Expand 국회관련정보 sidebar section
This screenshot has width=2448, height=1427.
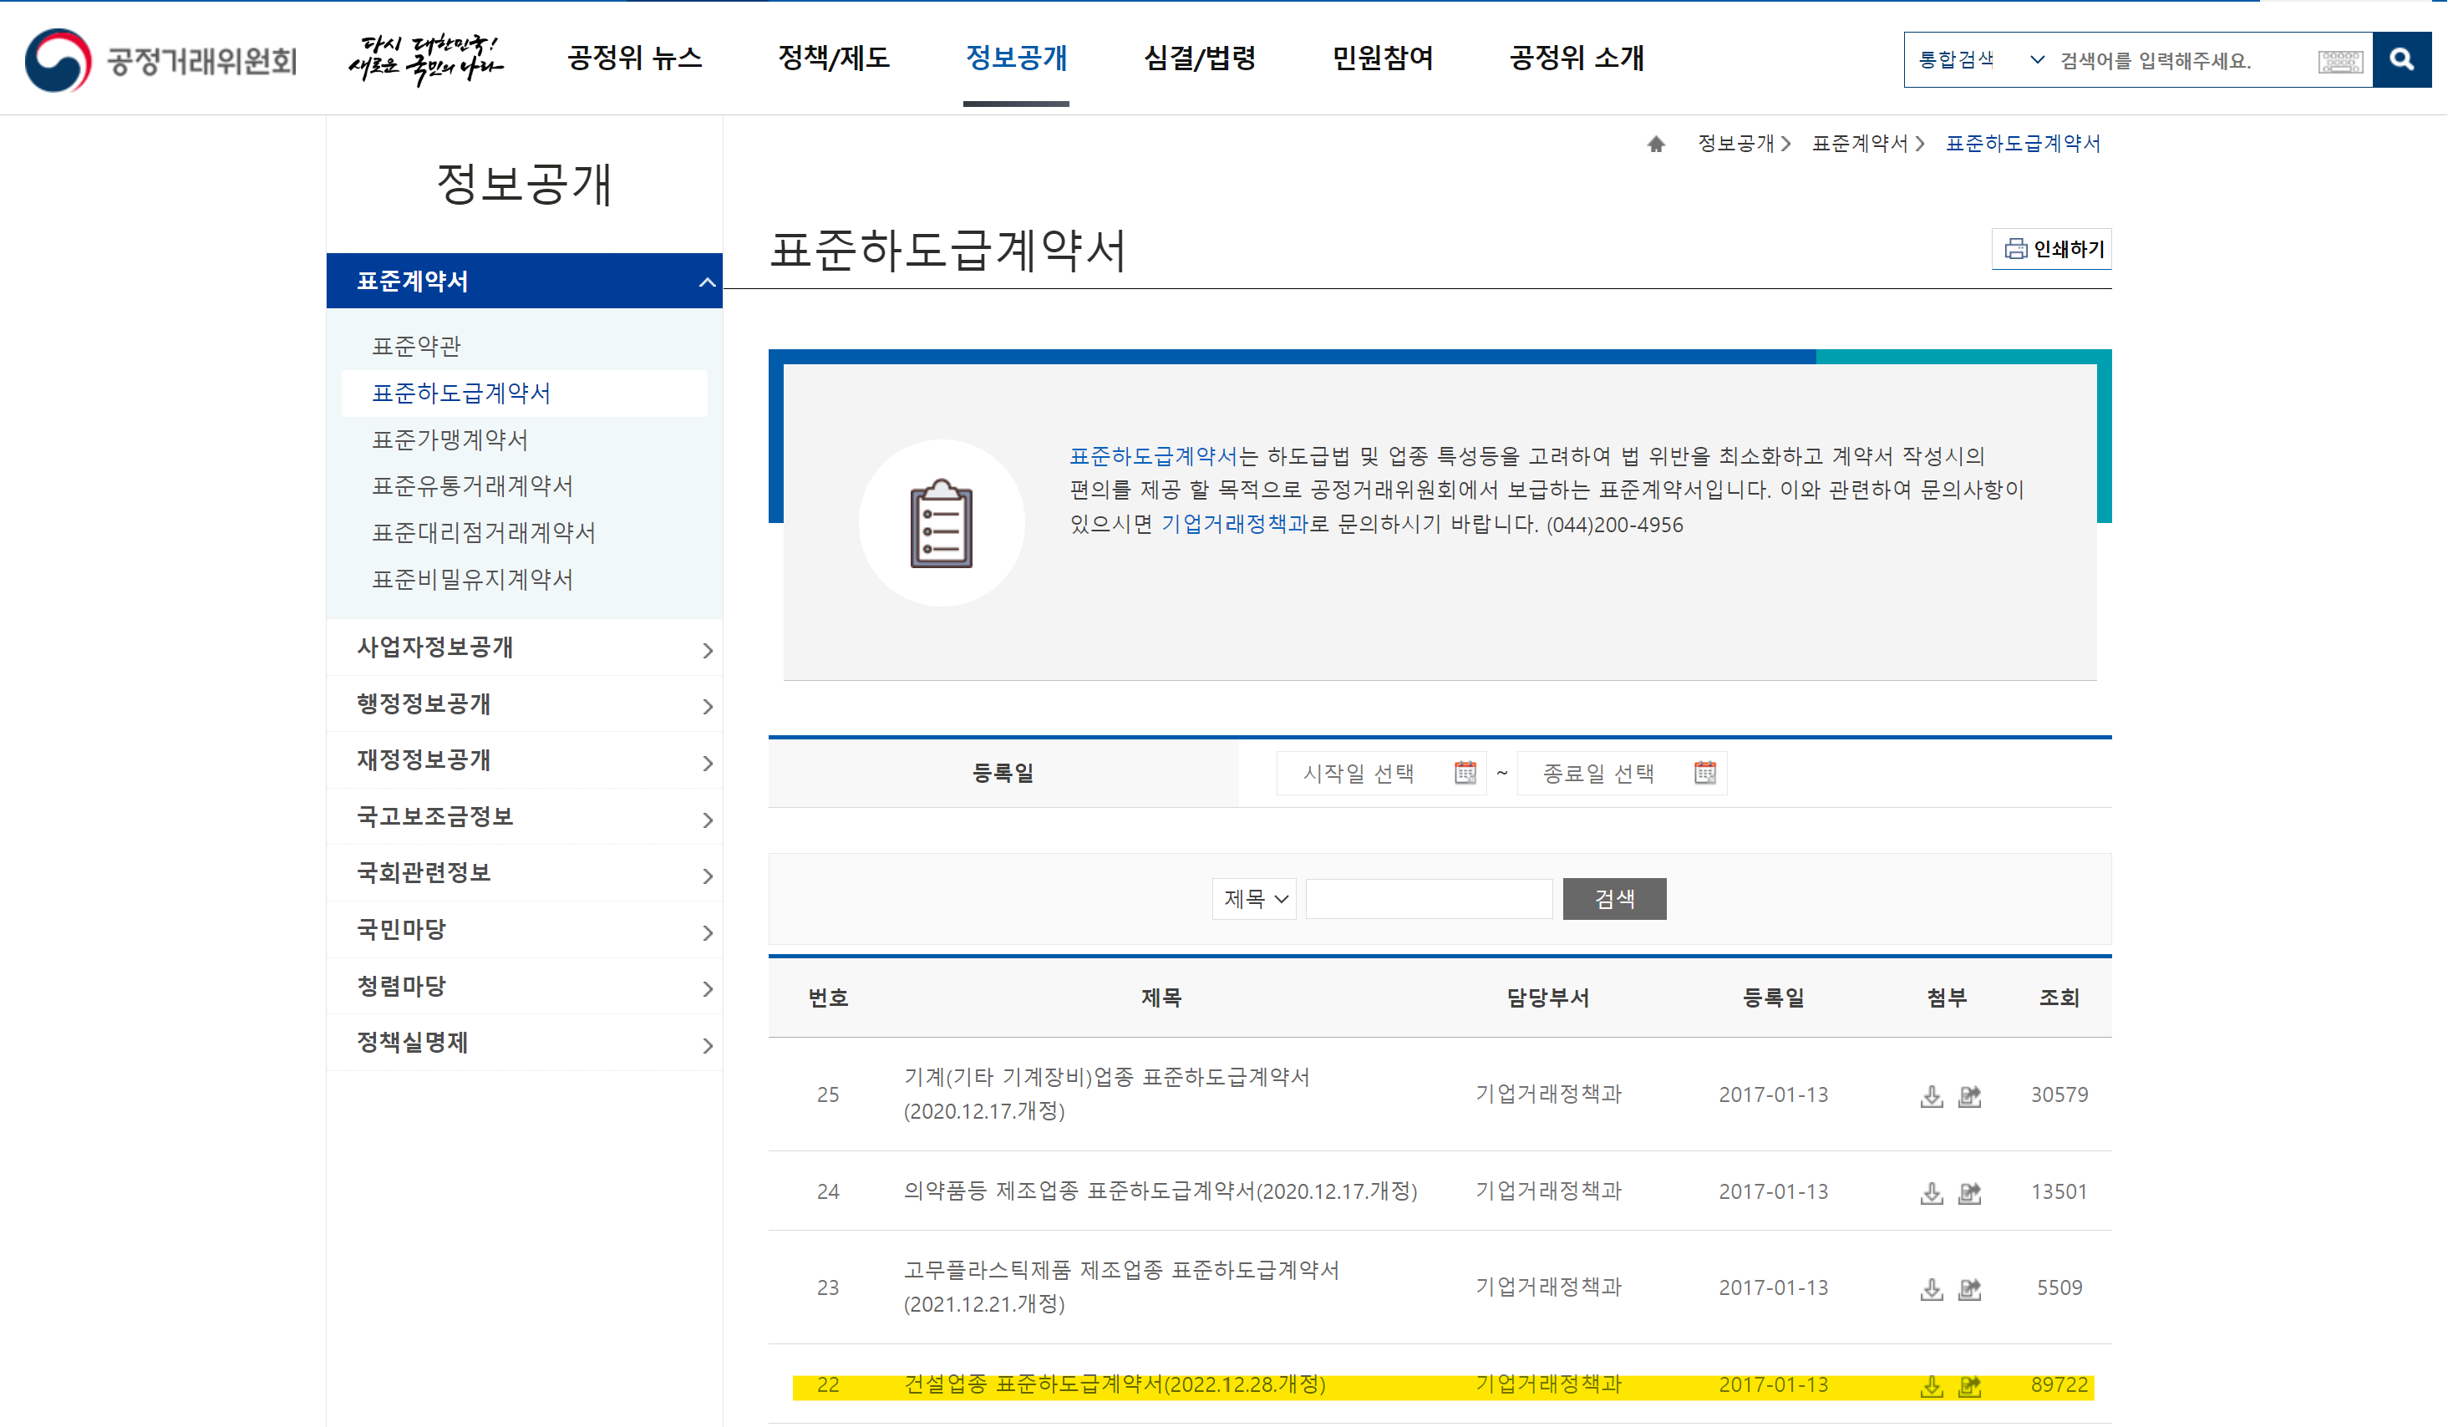coord(525,873)
